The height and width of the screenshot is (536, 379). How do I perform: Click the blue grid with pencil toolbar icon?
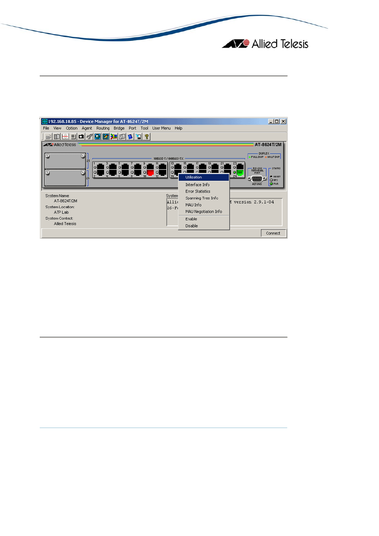(106, 137)
